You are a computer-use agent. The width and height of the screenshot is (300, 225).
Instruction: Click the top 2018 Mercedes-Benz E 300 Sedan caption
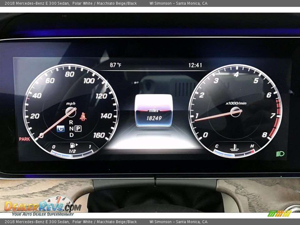tap(37, 3)
